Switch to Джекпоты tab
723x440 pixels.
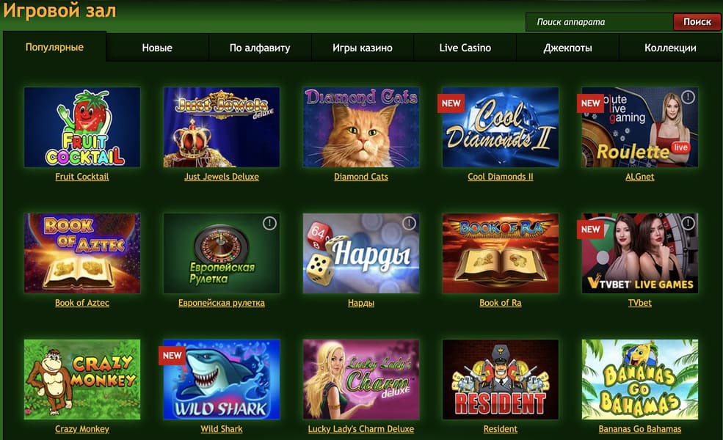point(567,48)
